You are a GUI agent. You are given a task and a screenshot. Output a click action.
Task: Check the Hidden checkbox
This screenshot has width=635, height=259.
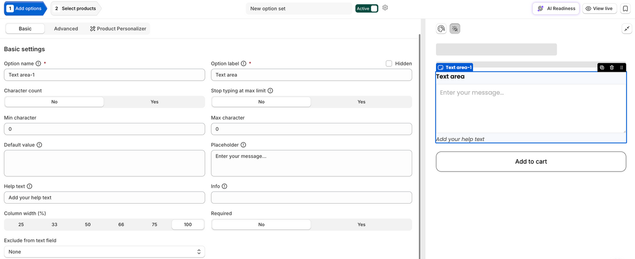coord(389,63)
